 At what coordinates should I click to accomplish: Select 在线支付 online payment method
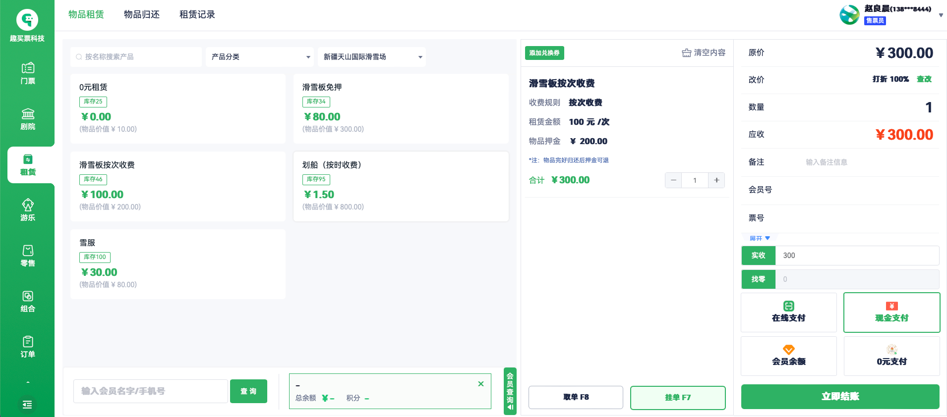click(x=788, y=312)
